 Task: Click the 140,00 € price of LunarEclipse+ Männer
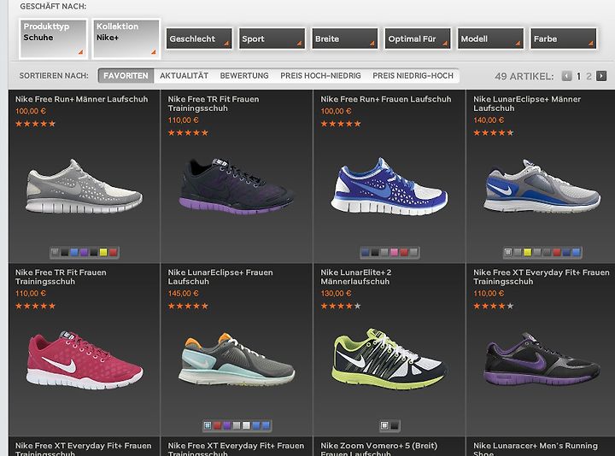(x=489, y=120)
